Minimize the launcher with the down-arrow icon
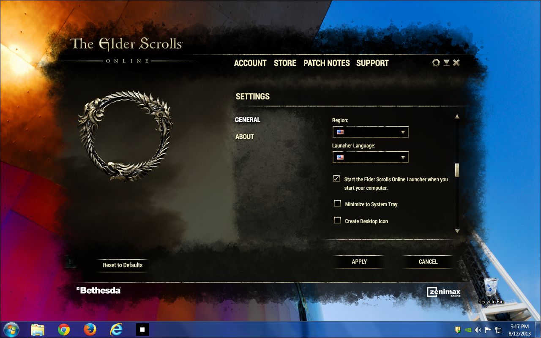The height and width of the screenshot is (338, 541). (x=446, y=63)
